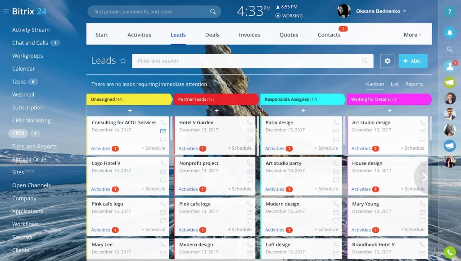Schedule an activity for Art studio design

click(412, 148)
